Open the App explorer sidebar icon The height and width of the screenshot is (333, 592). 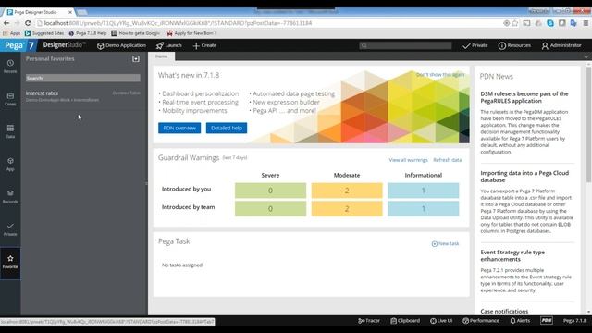pyautogui.click(x=10, y=165)
